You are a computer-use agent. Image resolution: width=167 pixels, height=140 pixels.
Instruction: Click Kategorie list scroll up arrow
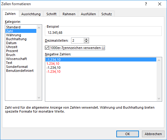click(x=39, y=28)
